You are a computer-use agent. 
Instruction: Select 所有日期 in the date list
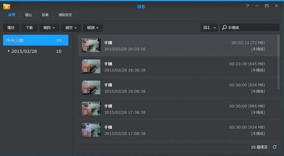(35, 40)
